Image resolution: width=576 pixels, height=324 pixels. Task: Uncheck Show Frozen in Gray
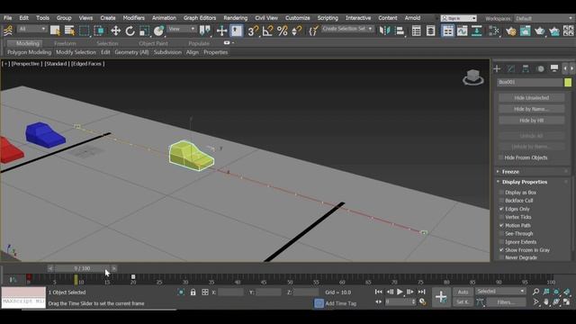point(501,250)
